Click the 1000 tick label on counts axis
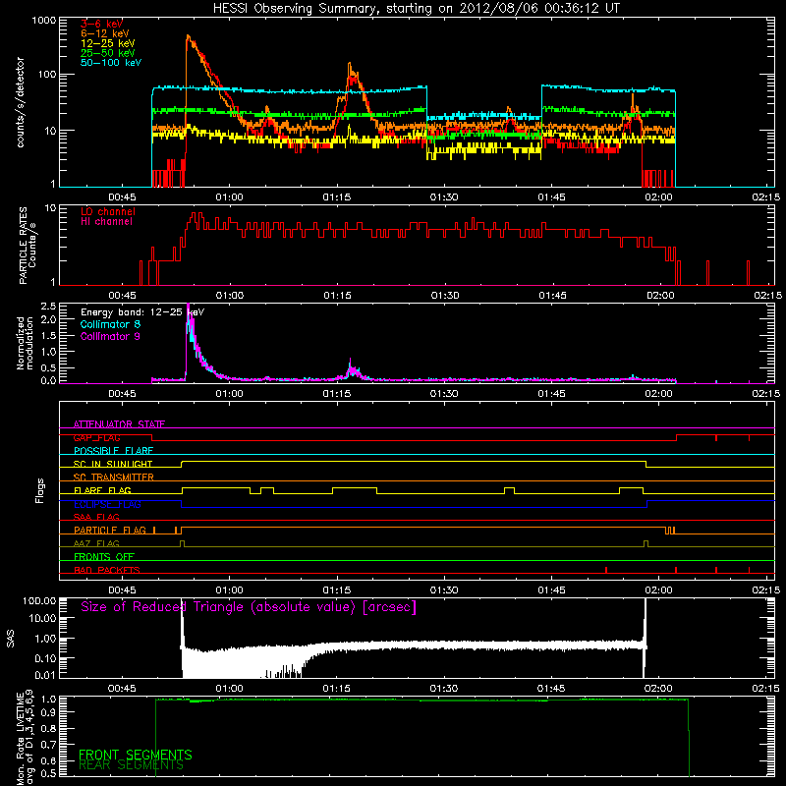The image size is (786, 786). pyautogui.click(x=43, y=21)
